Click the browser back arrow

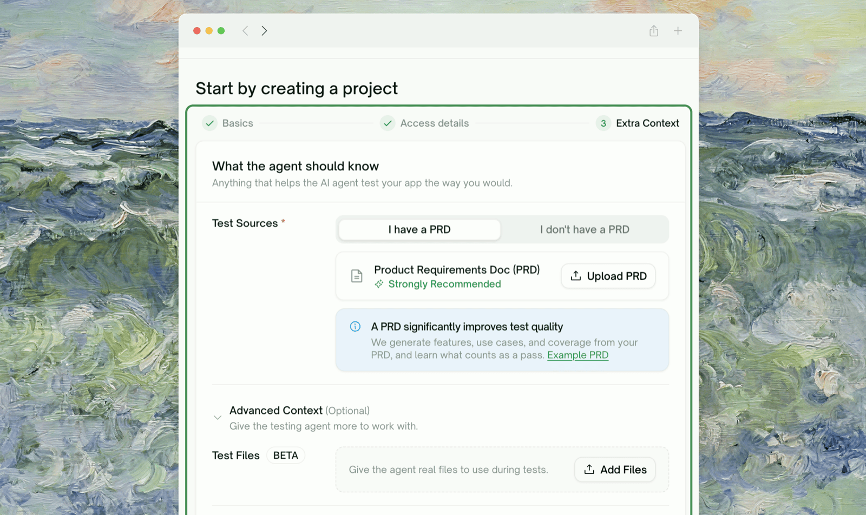[x=245, y=31]
